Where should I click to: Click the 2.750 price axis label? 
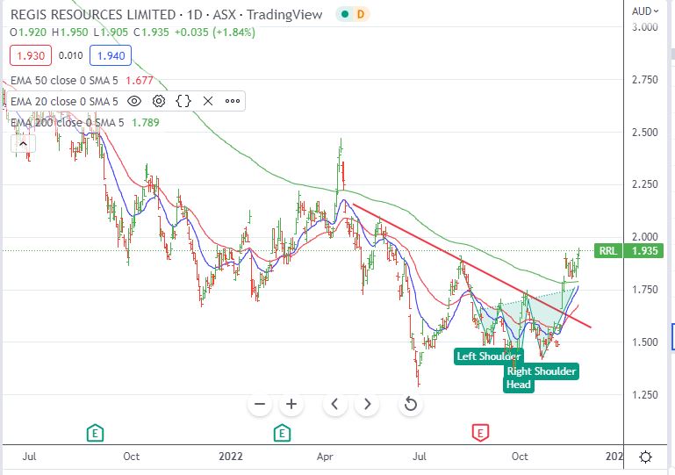pos(644,80)
